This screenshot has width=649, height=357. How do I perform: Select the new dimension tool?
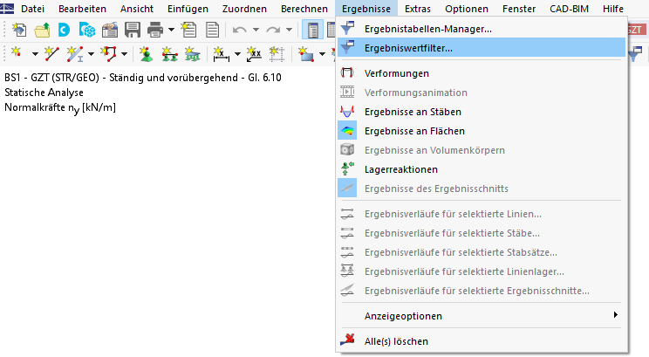pos(221,54)
